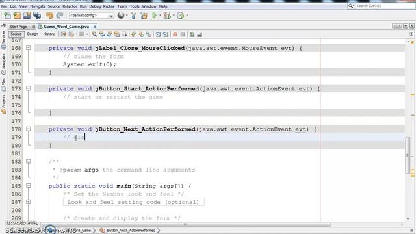416x234 pixels.
Task: Click the New Project toolbar icon
Action: 17,16
